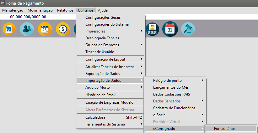This screenshot has height=133, width=258.
Task: Open the Relatórios menu
Action: [65, 10]
